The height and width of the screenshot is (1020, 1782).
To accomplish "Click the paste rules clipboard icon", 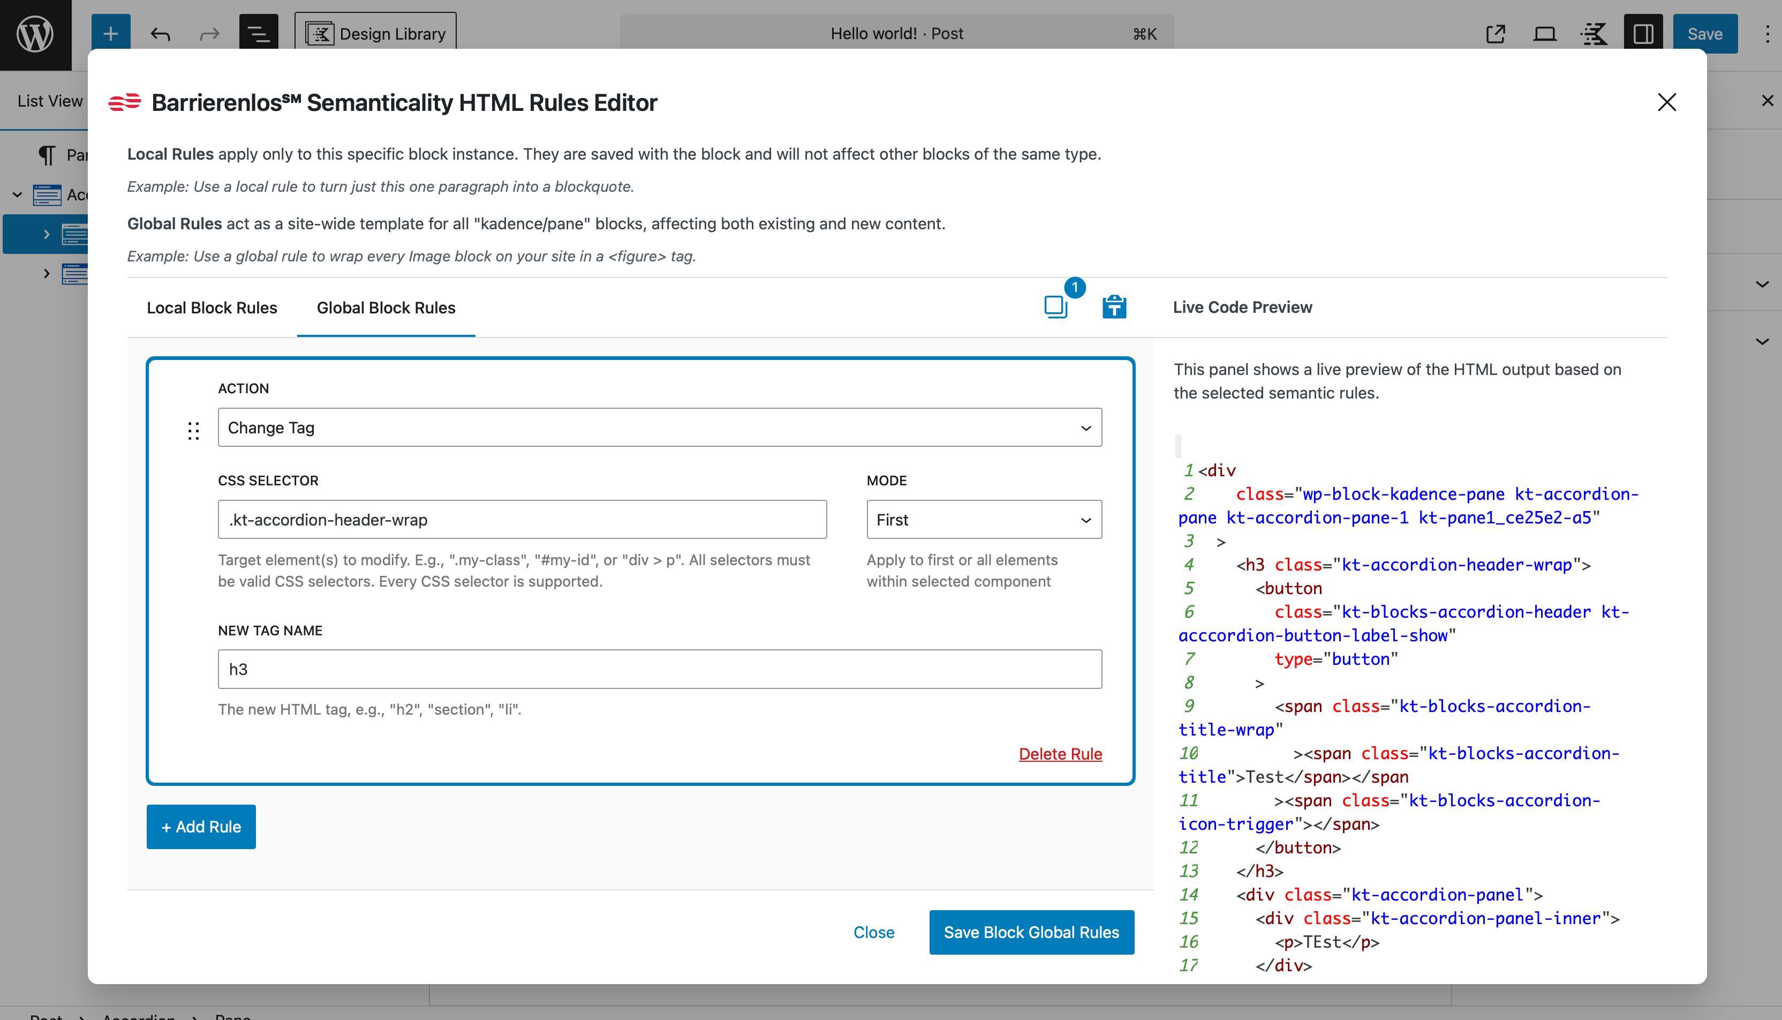I will (x=1114, y=306).
